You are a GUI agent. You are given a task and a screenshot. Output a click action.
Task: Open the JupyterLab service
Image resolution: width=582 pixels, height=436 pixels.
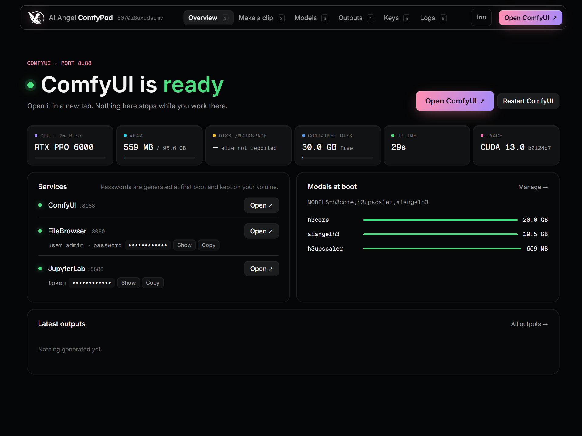tap(261, 269)
